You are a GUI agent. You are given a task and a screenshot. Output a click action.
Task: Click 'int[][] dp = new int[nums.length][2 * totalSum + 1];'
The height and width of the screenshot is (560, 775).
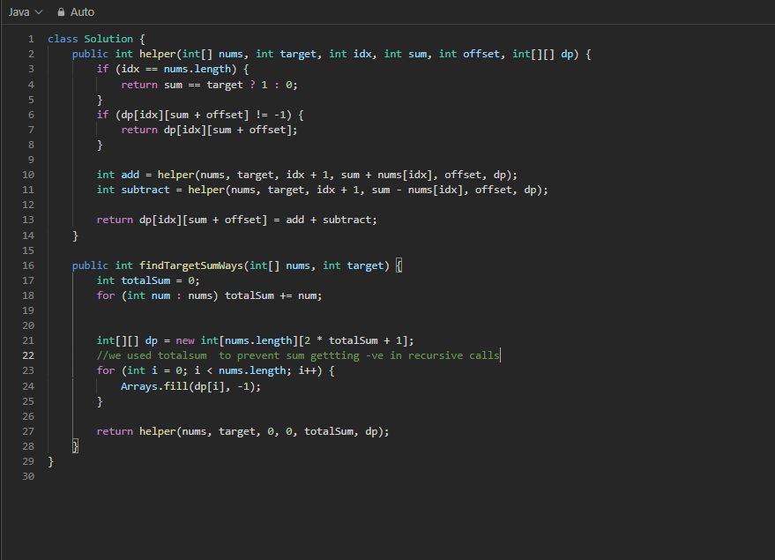coord(255,340)
